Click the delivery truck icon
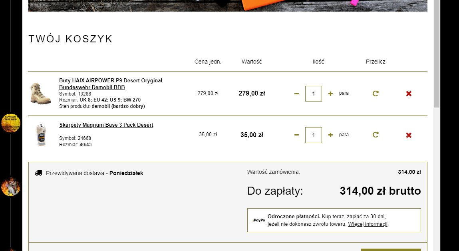The width and height of the screenshot is (459, 251). tap(38, 173)
